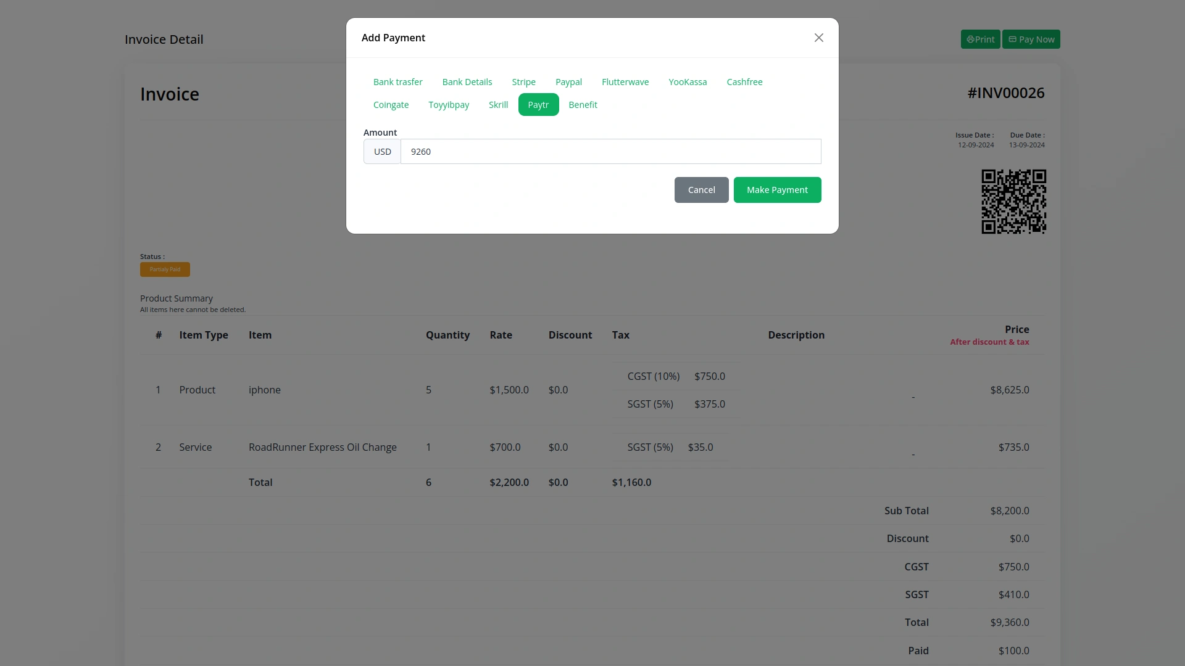
Task: Click the Partialy Paid status badge
Action: point(165,269)
